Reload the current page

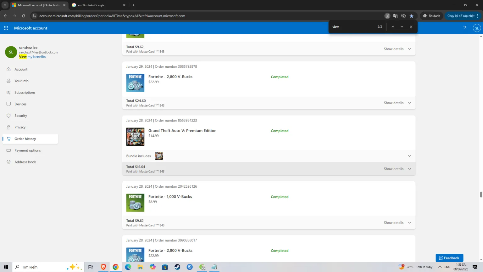24,16
